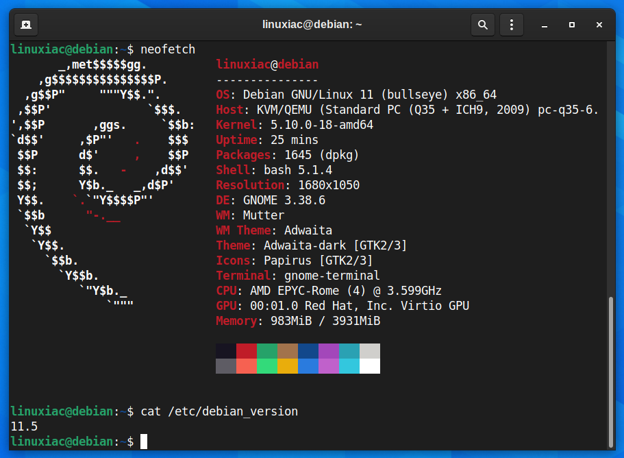The image size is (624, 458).
Task: Click the white swatch in neofetch palette
Action: 370,366
